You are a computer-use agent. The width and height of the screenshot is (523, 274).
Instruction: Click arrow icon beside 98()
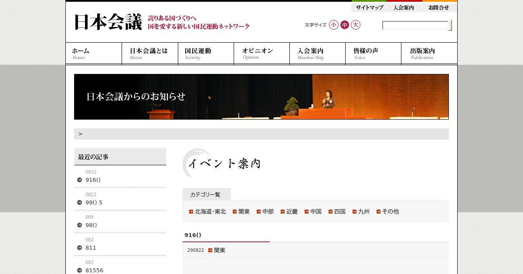[79, 225]
